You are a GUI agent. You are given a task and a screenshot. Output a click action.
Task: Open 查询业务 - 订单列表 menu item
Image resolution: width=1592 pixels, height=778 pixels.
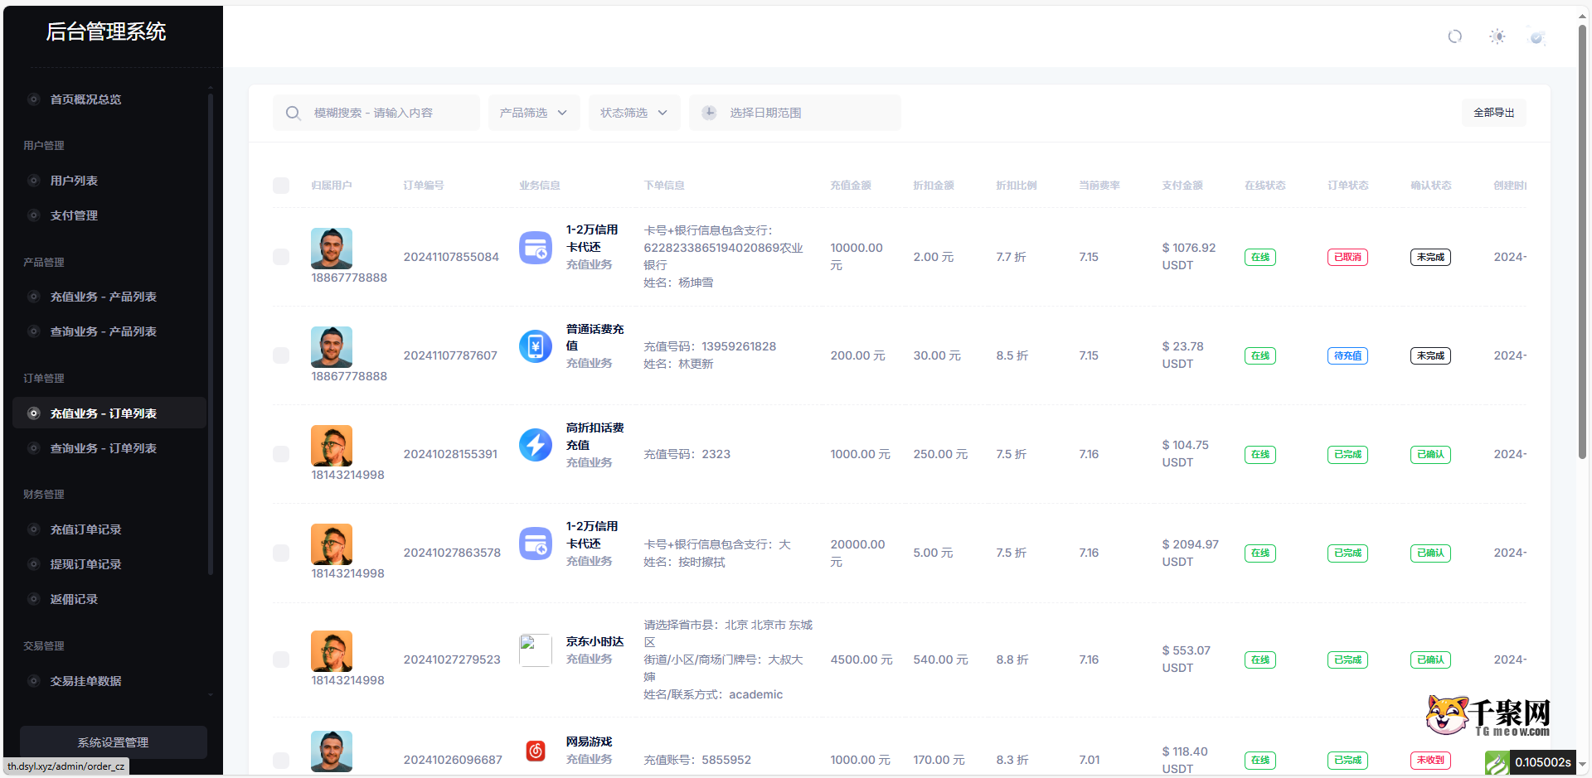[109, 448]
